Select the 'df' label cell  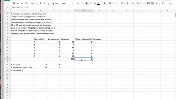[x=40, y=67]
